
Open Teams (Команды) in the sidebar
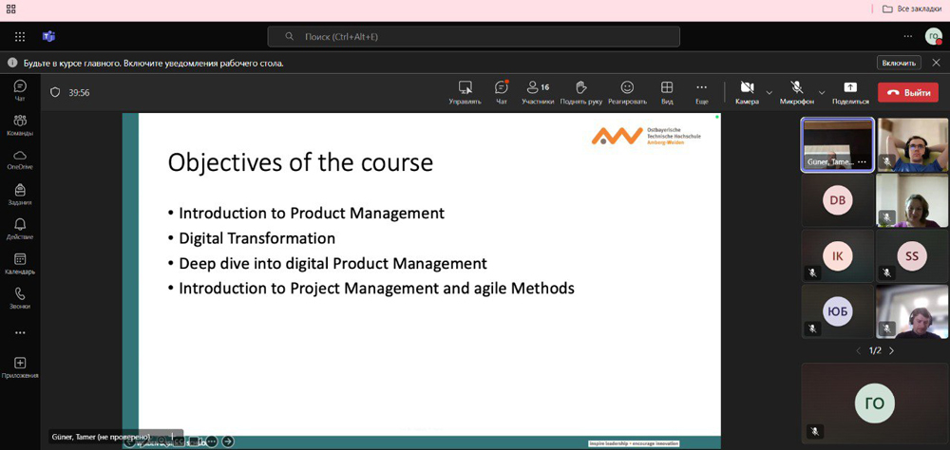click(x=20, y=124)
